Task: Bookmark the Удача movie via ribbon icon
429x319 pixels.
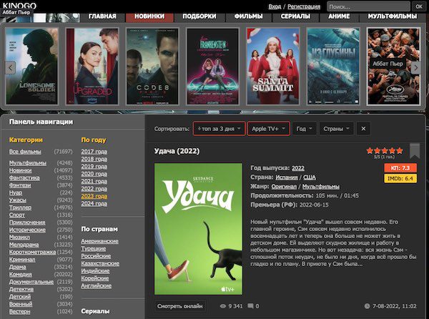Action: (415, 151)
